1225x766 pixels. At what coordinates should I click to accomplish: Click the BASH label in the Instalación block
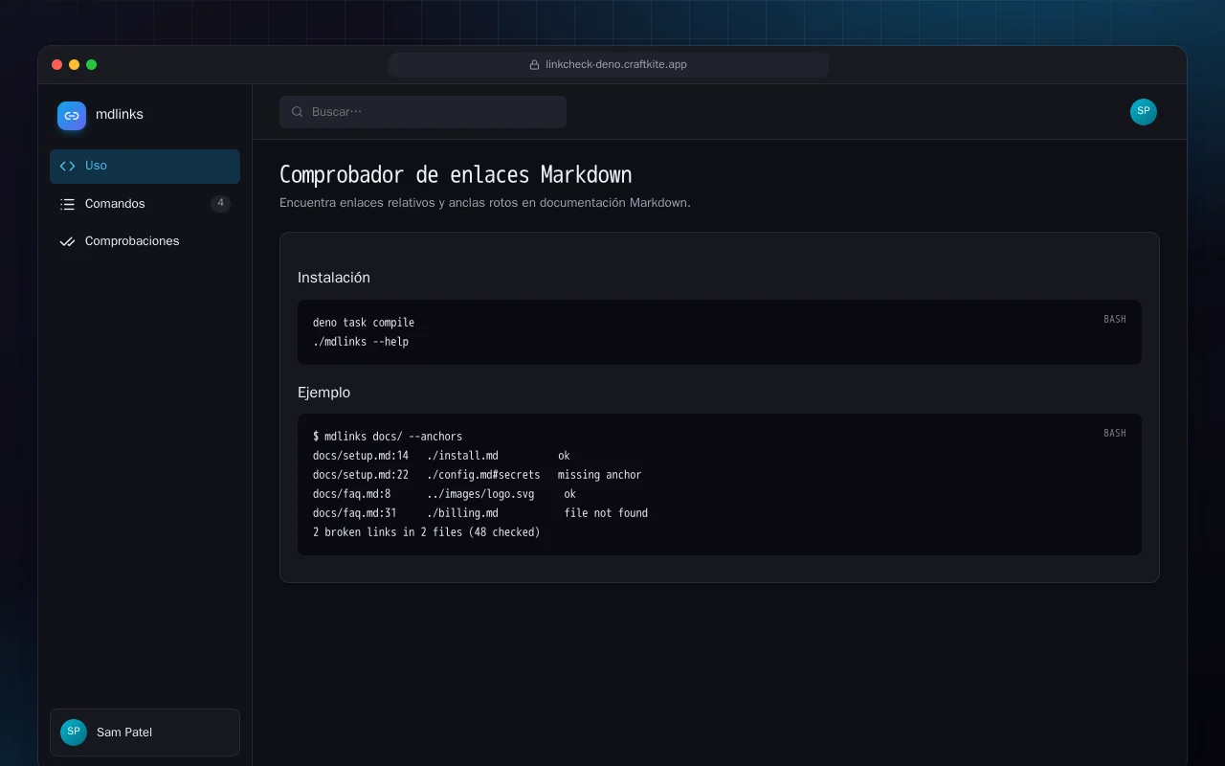pyautogui.click(x=1115, y=319)
